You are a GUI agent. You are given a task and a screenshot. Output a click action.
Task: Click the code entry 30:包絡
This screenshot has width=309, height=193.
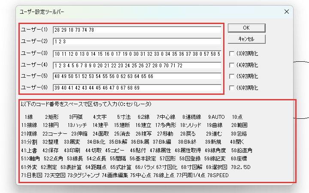[x=239, y=134]
